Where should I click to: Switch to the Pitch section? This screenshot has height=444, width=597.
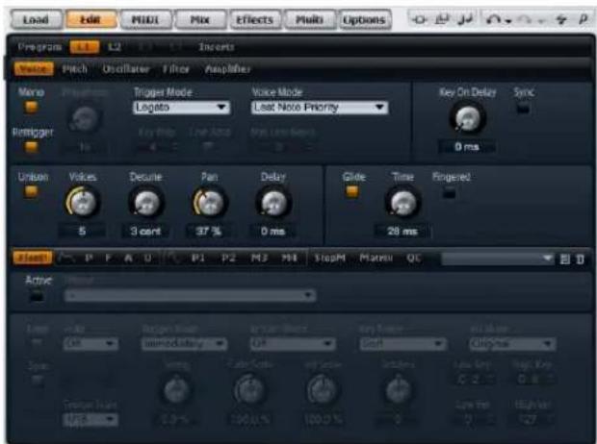tap(75, 69)
